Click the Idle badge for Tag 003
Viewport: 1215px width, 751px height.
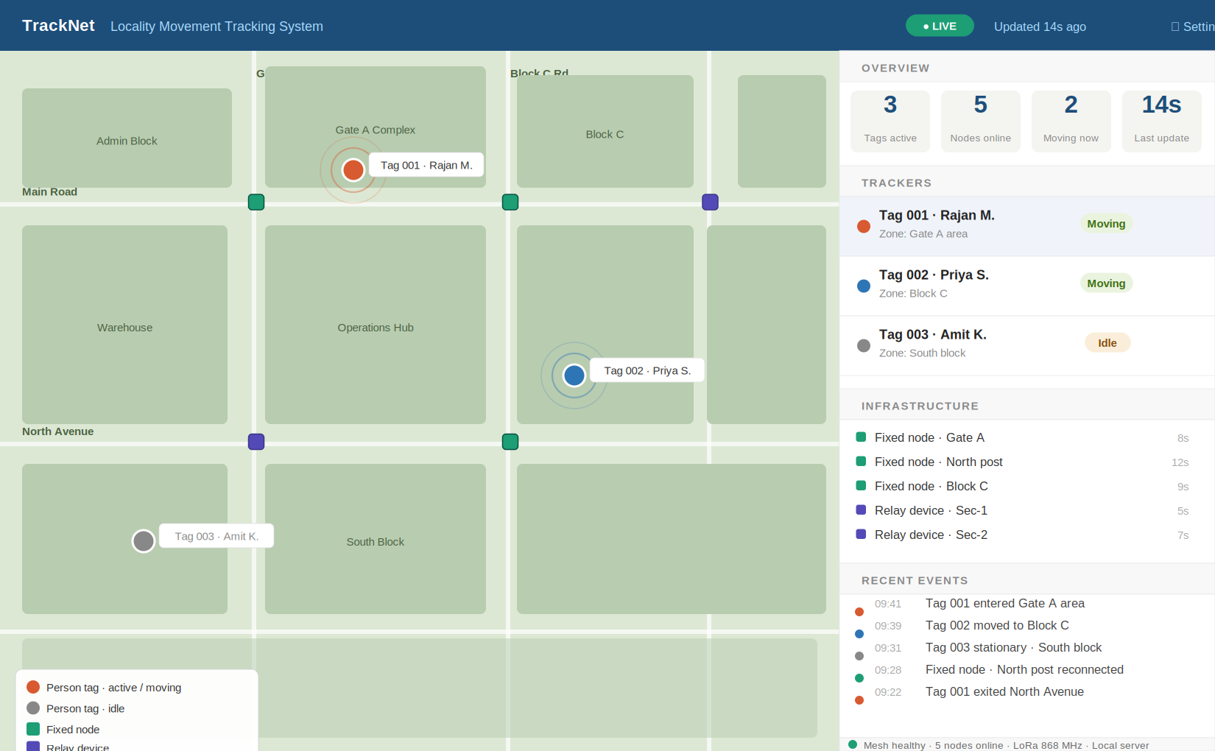pos(1107,343)
